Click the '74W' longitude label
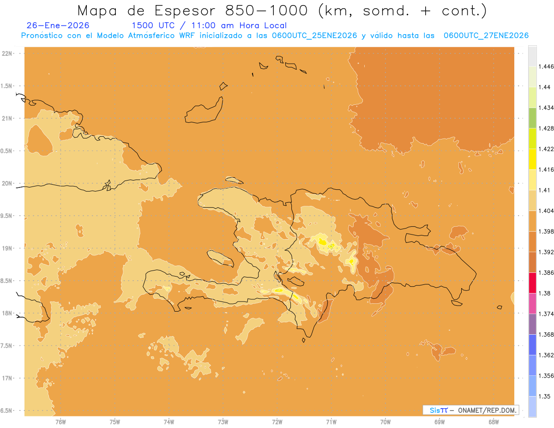 pos(169,422)
